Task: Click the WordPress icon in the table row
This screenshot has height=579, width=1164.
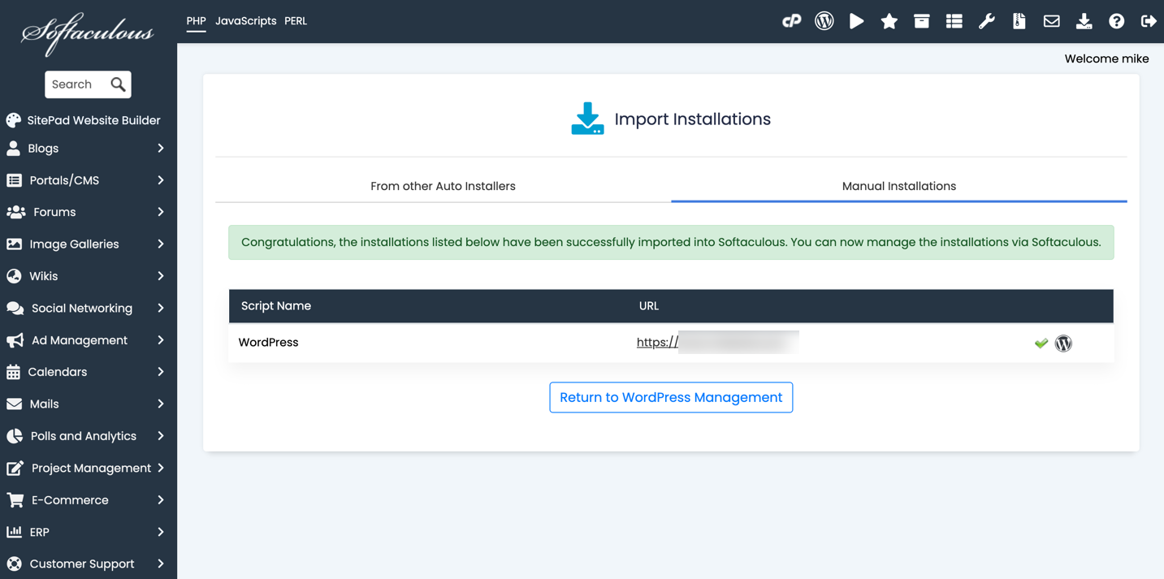Action: tap(1063, 343)
